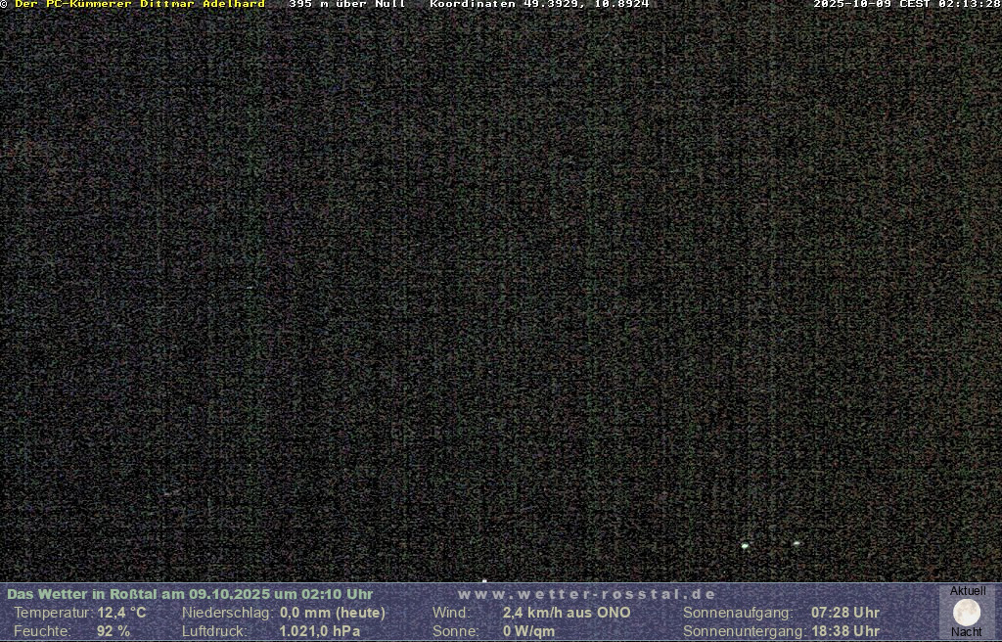This screenshot has width=1002, height=642.
Task: Click the "Nacht" label below the moon
Action: [x=967, y=632]
